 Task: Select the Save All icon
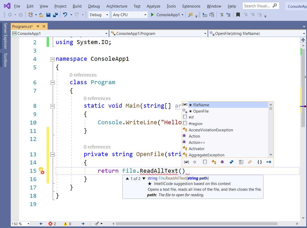click(55, 15)
